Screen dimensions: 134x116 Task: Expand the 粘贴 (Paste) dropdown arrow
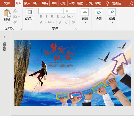pos(7,23)
